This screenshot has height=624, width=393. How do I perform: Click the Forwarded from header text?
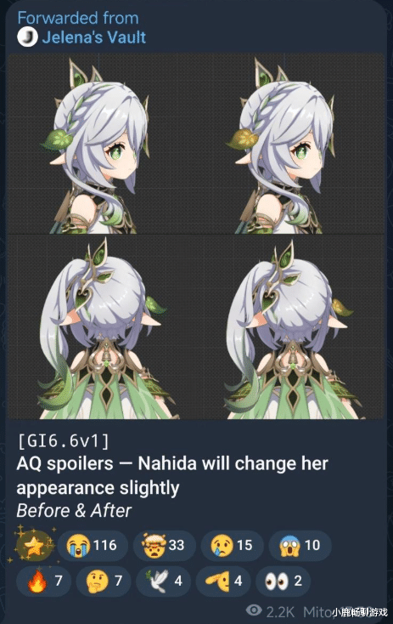[x=78, y=18]
